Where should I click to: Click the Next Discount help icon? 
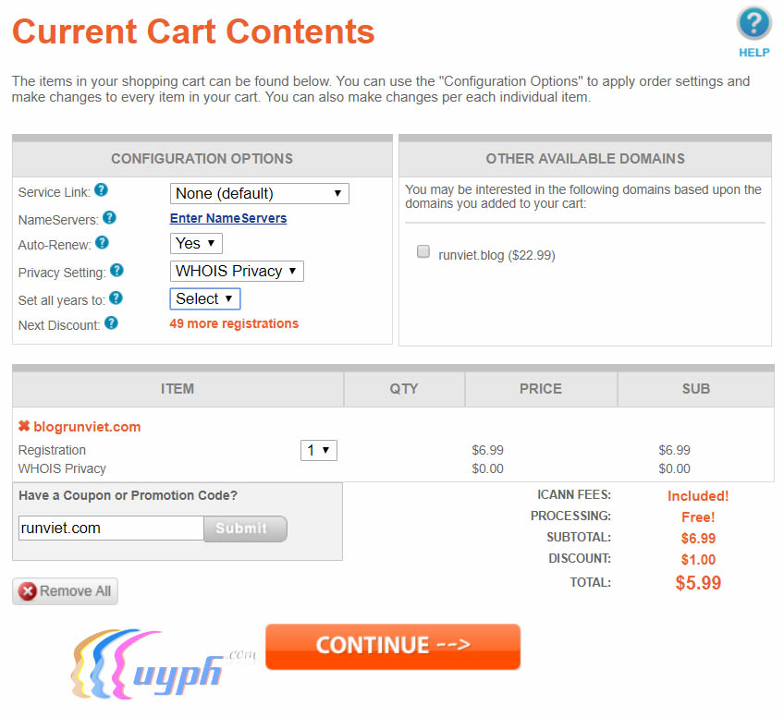(111, 323)
